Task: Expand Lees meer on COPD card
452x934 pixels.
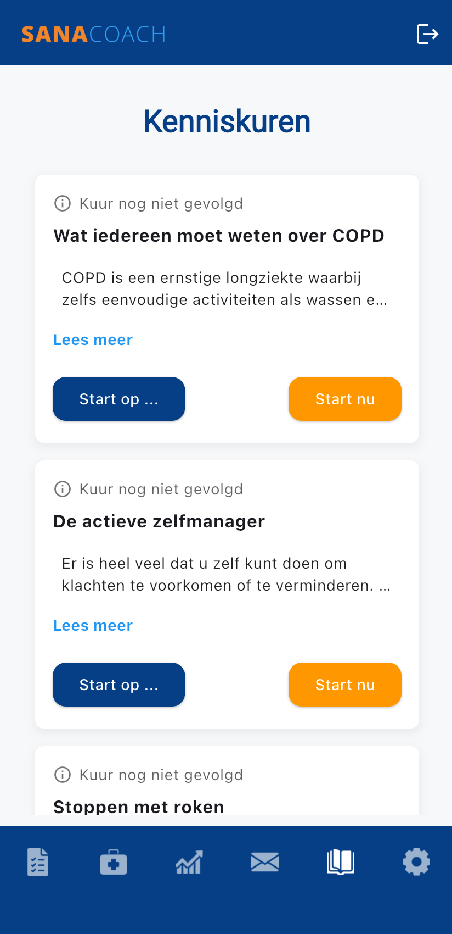Action: pyautogui.click(x=93, y=340)
